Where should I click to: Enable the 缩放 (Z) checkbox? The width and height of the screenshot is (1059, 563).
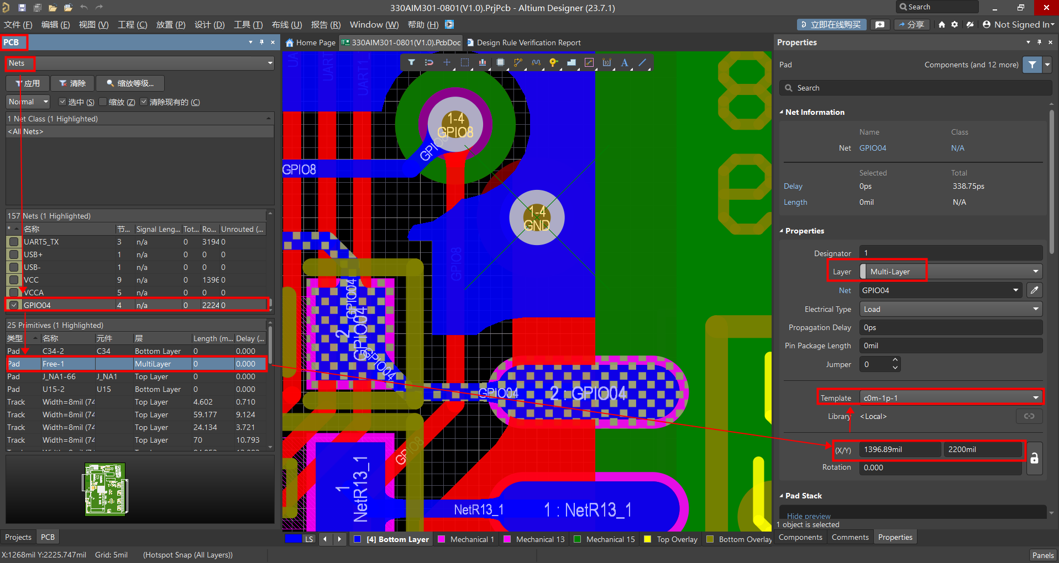tap(103, 102)
